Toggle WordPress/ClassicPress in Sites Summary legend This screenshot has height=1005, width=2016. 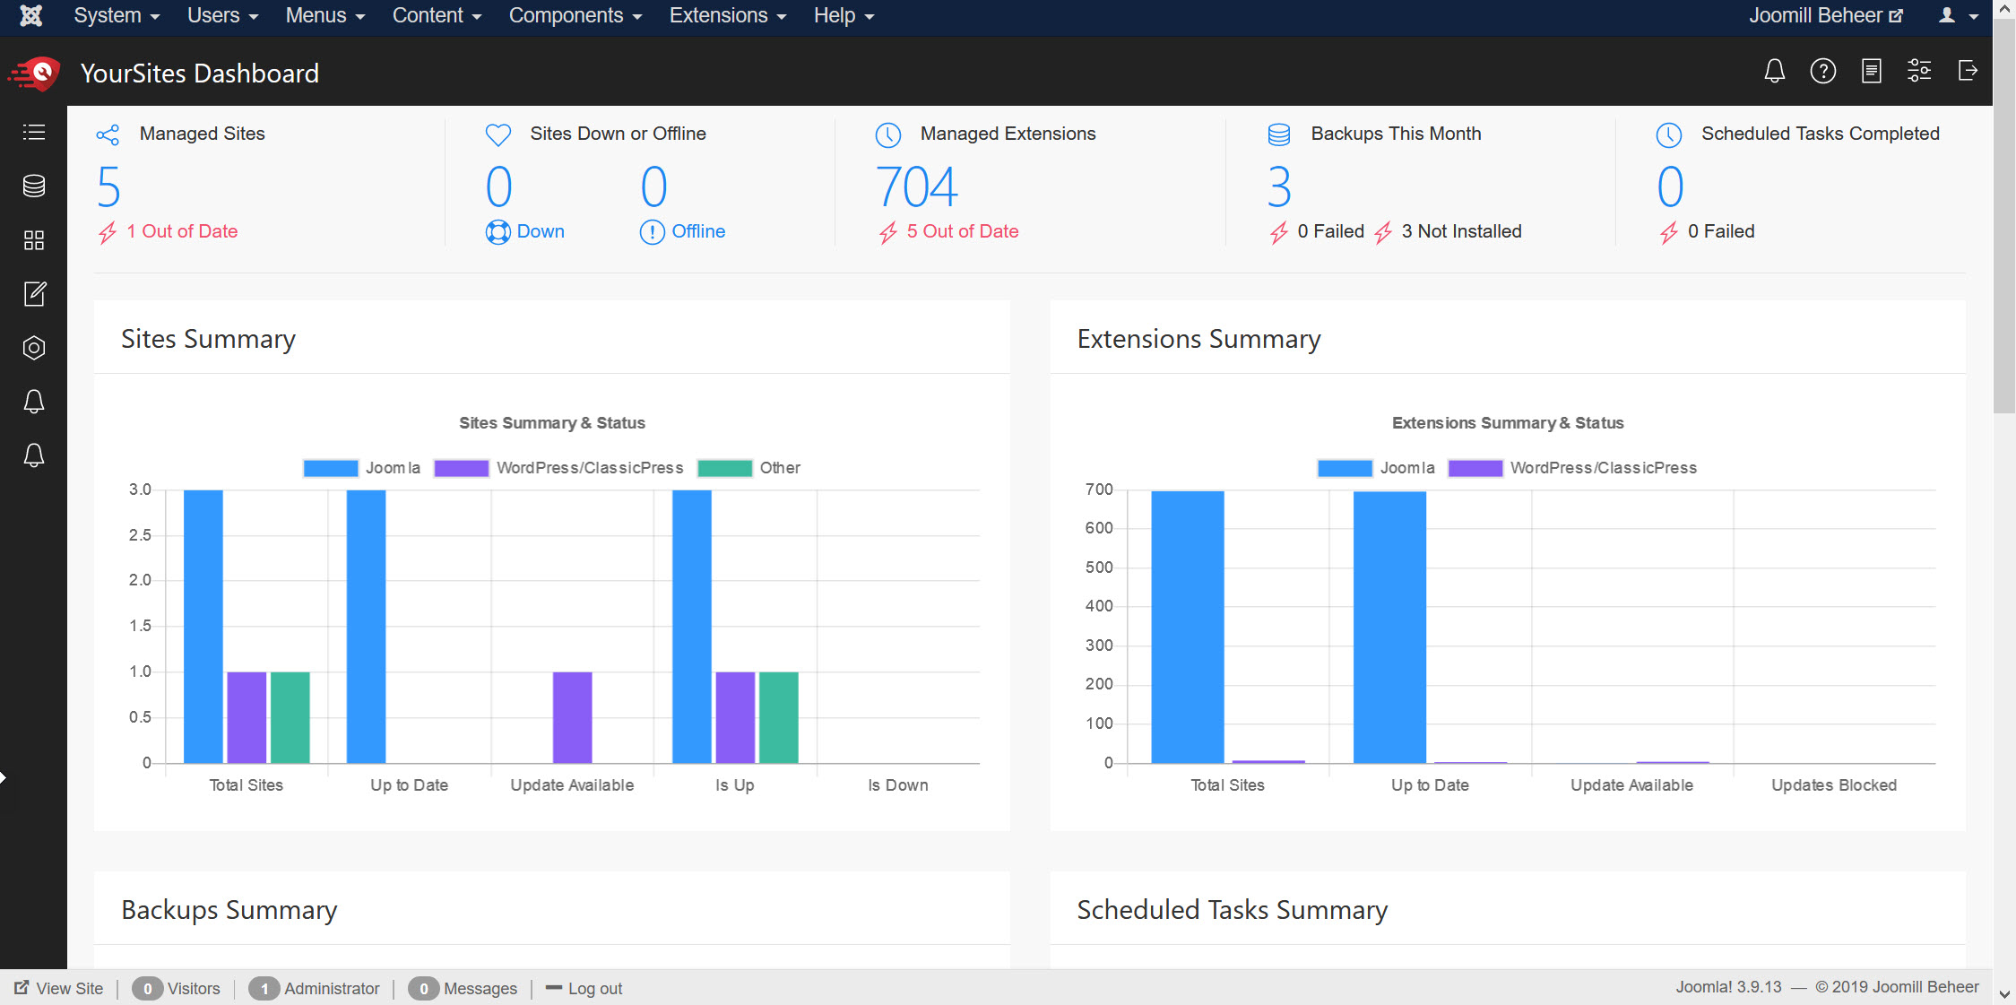tap(558, 468)
